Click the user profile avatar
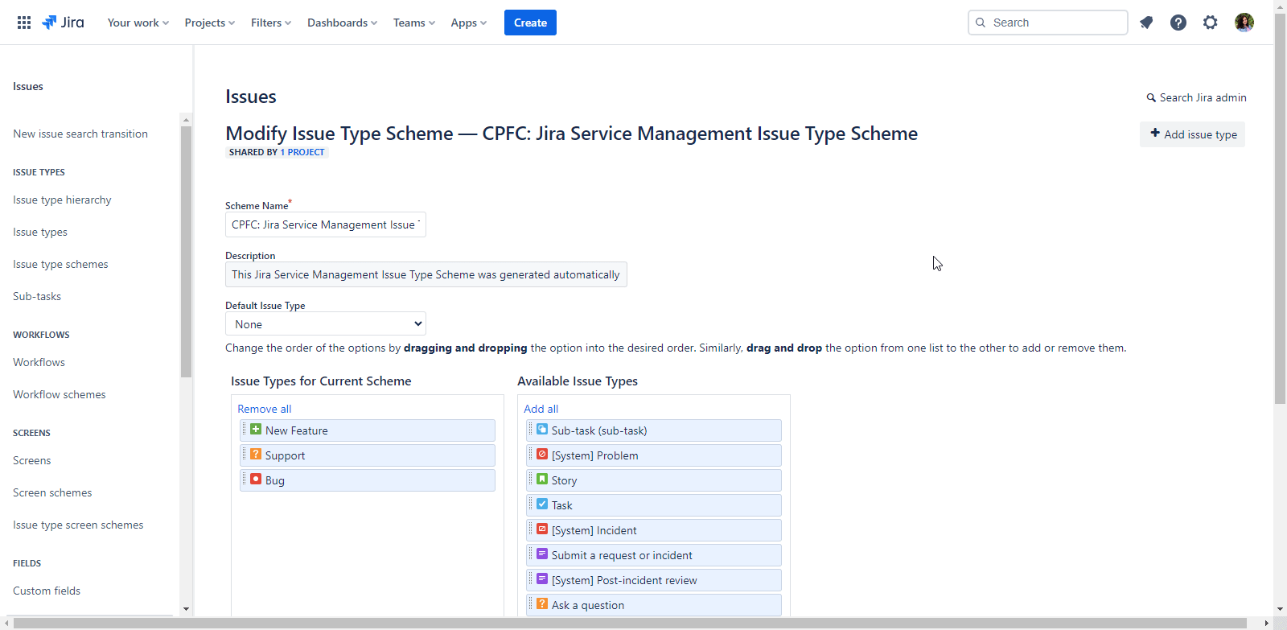Viewport: 1287px width, 630px height. pos(1244,23)
